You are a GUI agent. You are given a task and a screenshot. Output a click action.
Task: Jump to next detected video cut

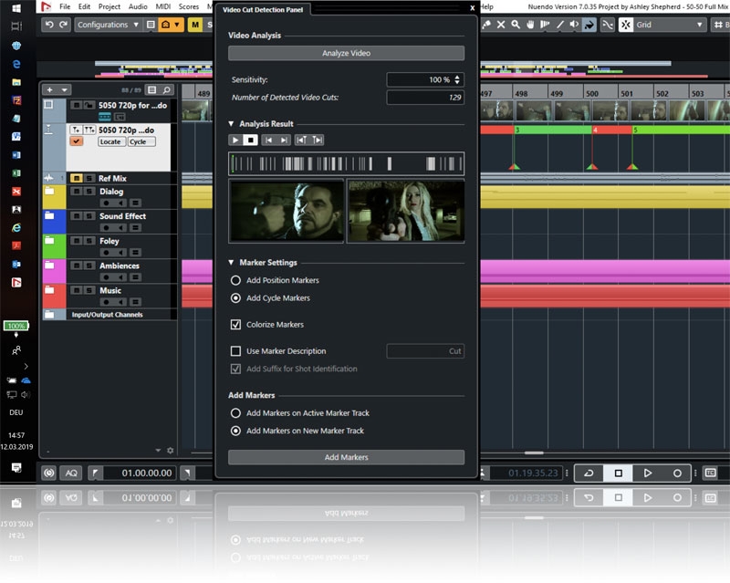pos(284,140)
